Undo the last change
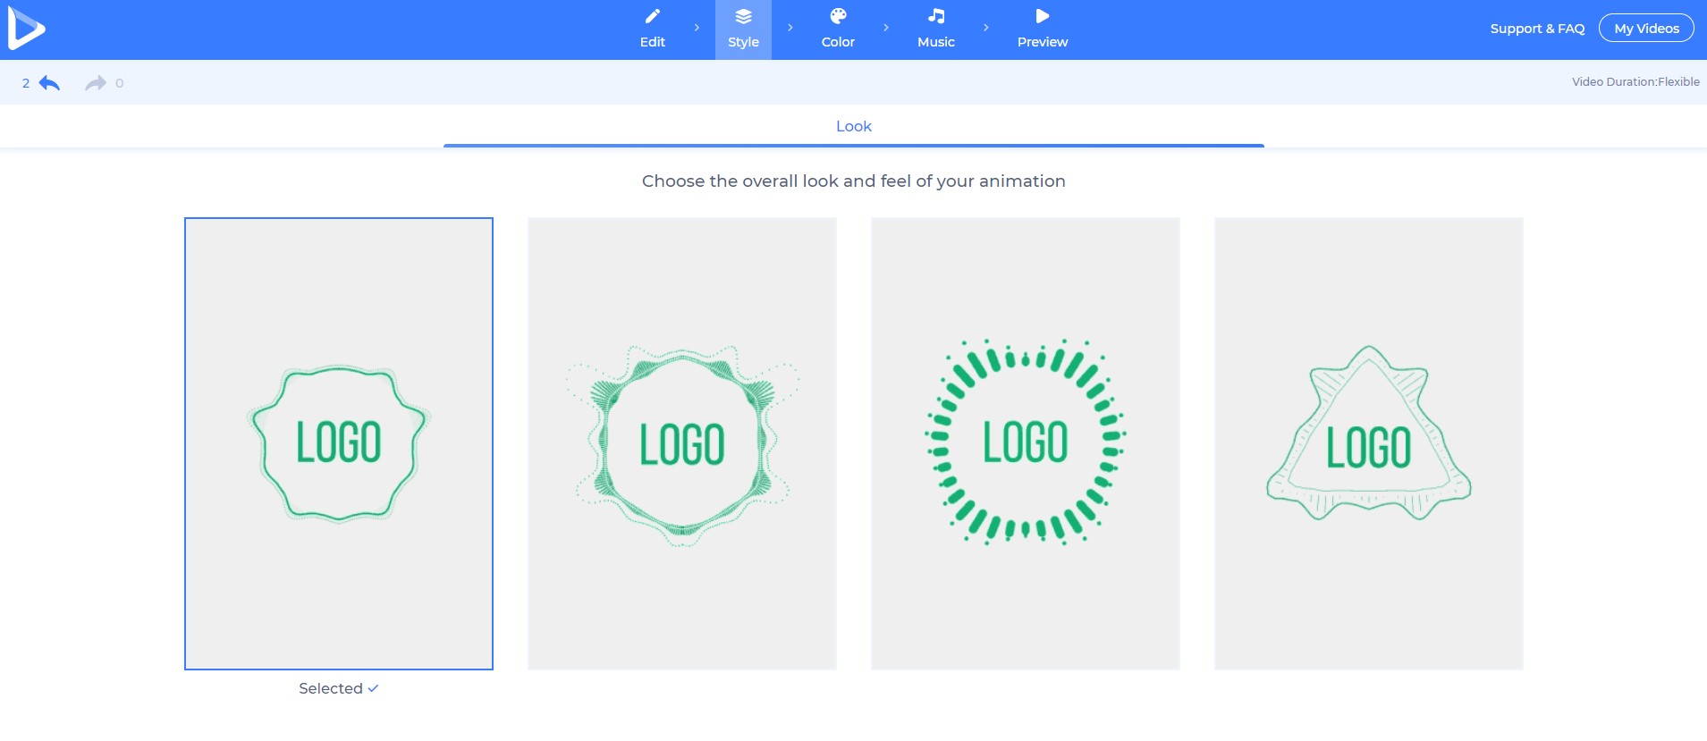Screen dimensions: 1707x741 click(x=49, y=83)
